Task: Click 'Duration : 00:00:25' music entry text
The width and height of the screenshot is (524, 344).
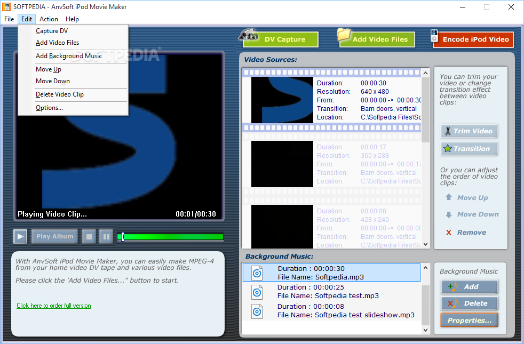Action: coord(311,287)
